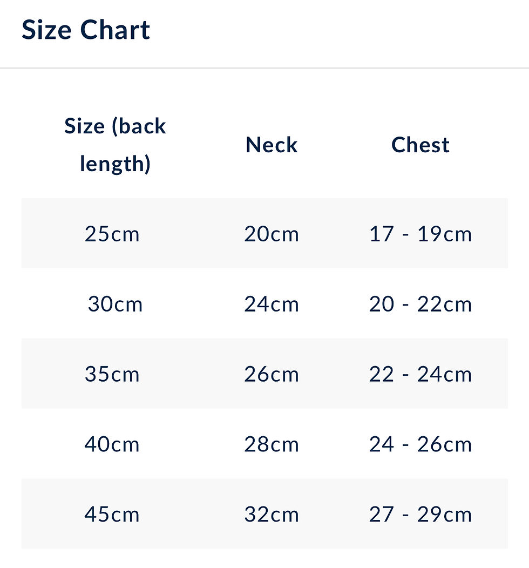Click the 20cm neck value
The height and width of the screenshot is (568, 529).
tap(272, 234)
